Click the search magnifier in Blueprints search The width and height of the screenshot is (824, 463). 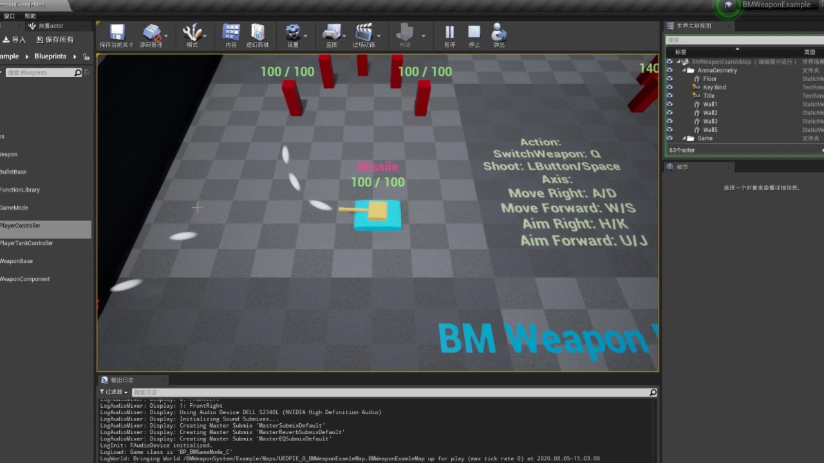pos(78,73)
